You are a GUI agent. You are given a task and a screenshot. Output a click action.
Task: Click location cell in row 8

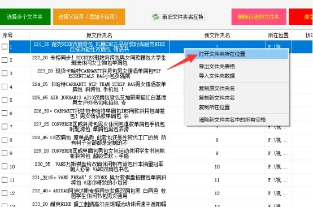point(279,140)
